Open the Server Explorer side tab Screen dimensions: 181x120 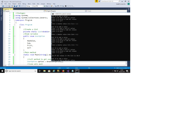click(2, 12)
